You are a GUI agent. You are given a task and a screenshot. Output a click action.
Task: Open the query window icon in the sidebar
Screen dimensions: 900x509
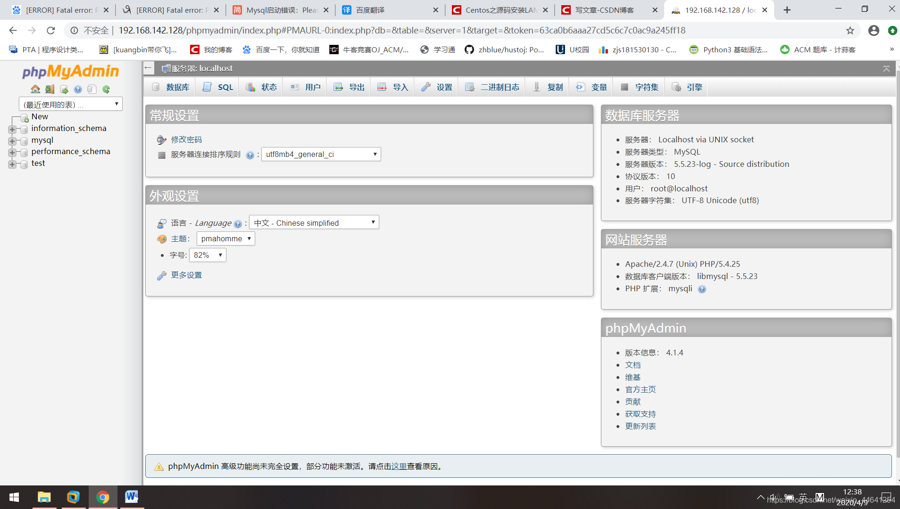pyautogui.click(x=64, y=89)
